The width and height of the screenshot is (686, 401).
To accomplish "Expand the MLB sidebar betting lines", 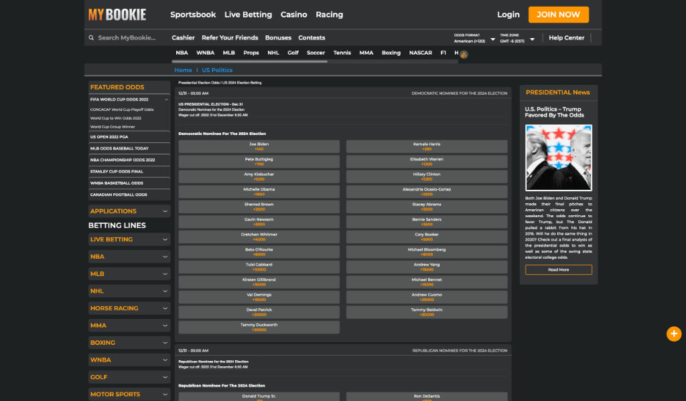I will (x=129, y=274).
